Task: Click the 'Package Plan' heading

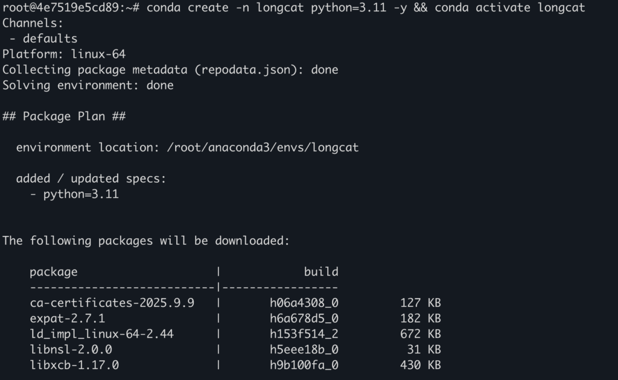Action: pyautogui.click(x=64, y=116)
